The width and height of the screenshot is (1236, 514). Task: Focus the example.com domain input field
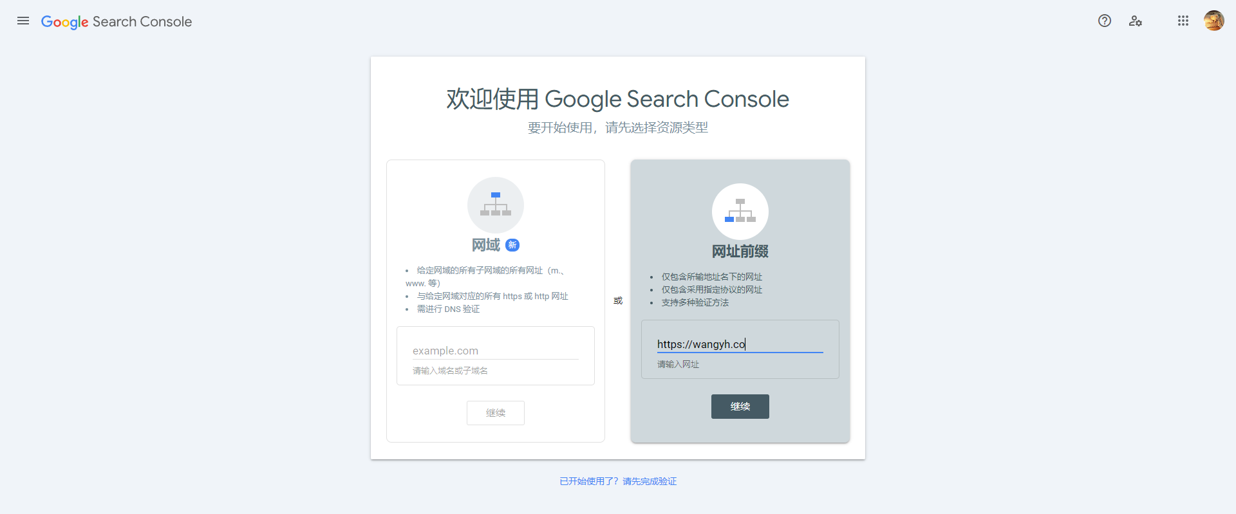point(496,351)
